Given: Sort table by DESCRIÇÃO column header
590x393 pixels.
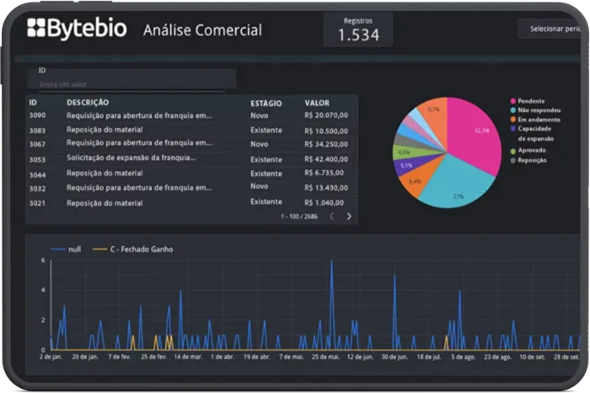Looking at the screenshot, I should [x=88, y=102].
